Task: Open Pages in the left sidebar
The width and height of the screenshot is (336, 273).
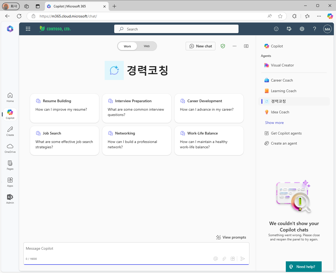Action: click(x=10, y=165)
